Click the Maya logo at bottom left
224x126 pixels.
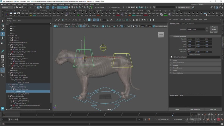tap(2, 108)
